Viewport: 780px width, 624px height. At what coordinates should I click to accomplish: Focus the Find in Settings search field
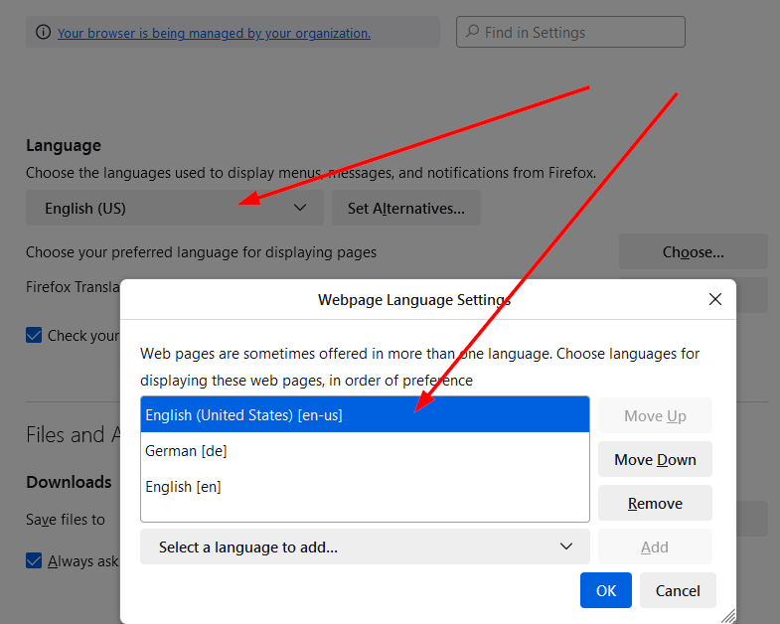[x=581, y=33]
